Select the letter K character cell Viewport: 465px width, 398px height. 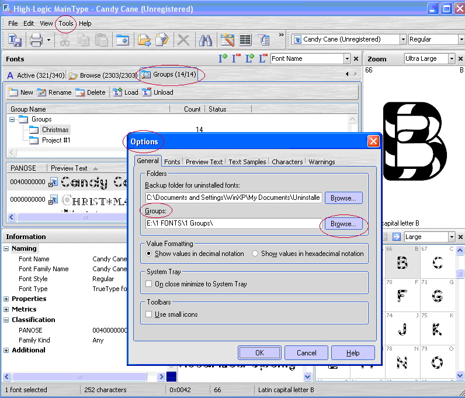click(x=437, y=328)
